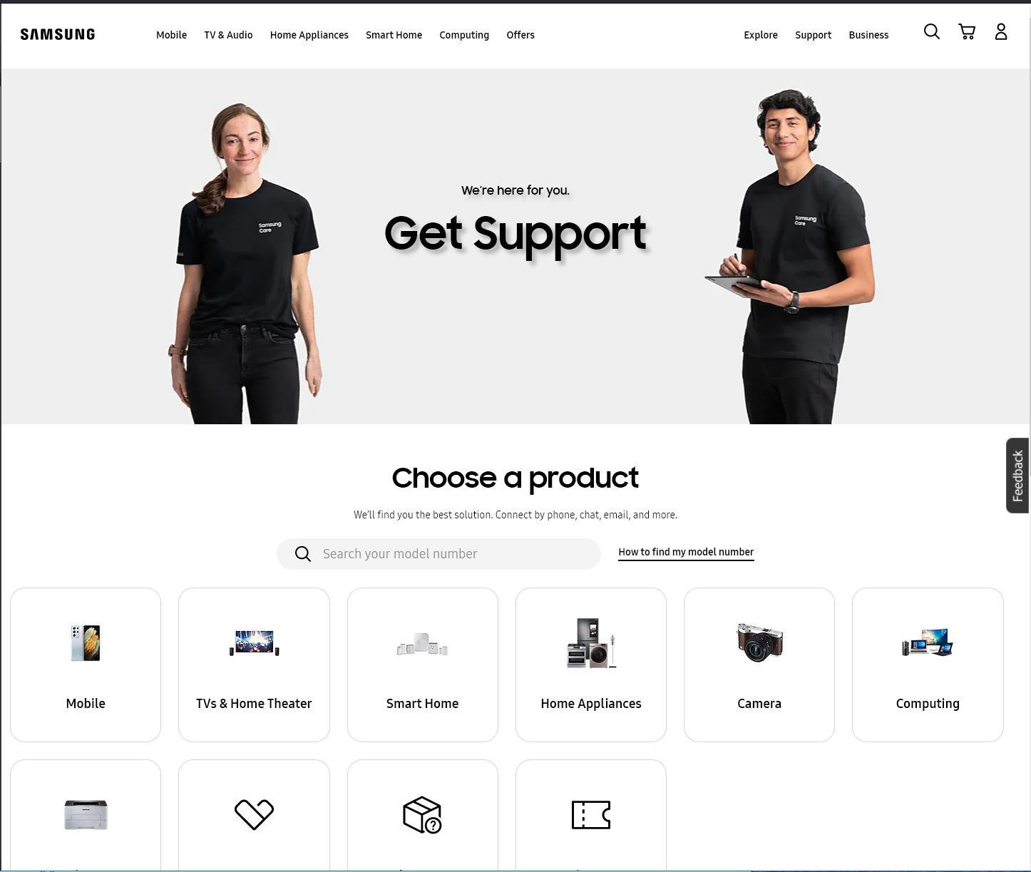Open the Offers navigation item
Viewport: 1031px width, 872px height.
[x=520, y=35]
